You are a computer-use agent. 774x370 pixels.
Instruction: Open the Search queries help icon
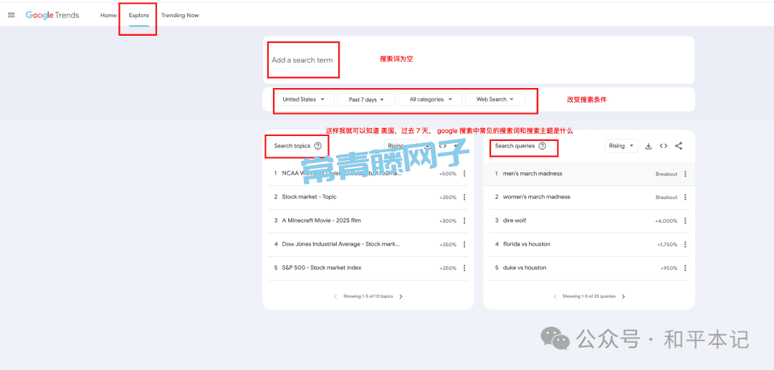click(x=543, y=146)
